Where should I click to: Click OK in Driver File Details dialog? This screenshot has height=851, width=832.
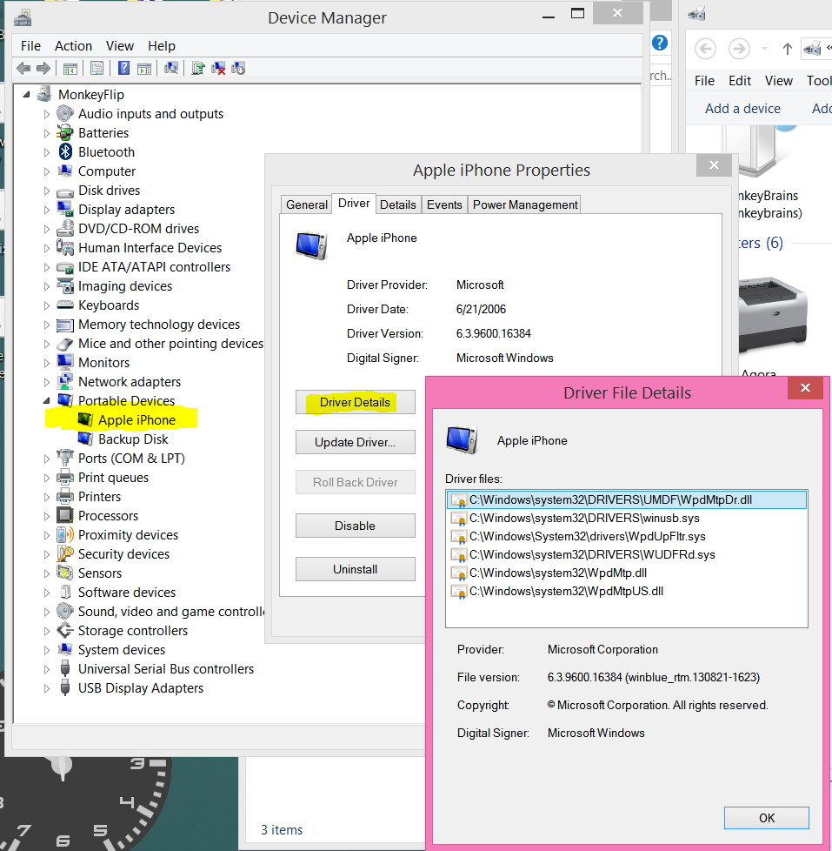(767, 818)
